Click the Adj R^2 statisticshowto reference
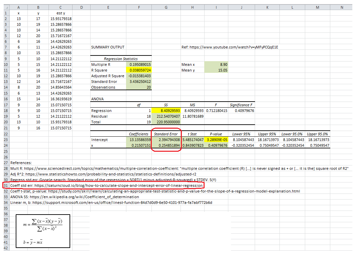The image size is (356, 255). [103, 174]
